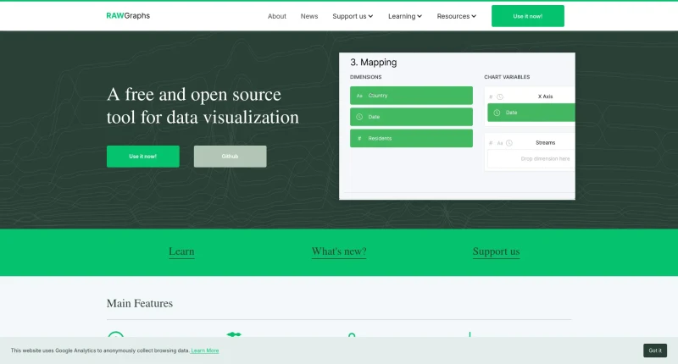
Task: Click the clock icon beside Streams label
Action: tap(509, 143)
